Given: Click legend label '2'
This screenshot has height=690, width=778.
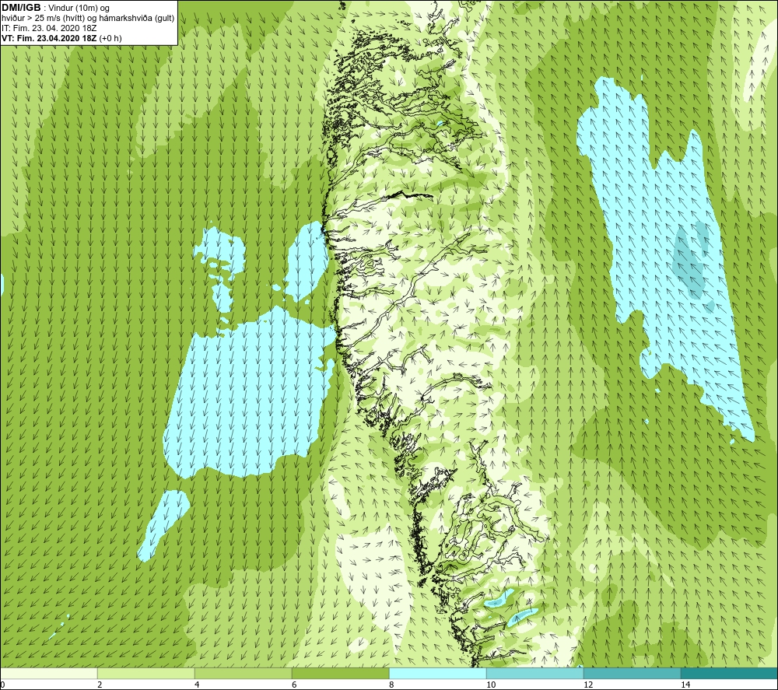Looking at the screenshot, I should (100, 685).
